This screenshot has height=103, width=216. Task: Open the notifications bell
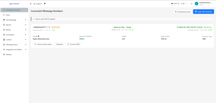[x=192, y=4]
